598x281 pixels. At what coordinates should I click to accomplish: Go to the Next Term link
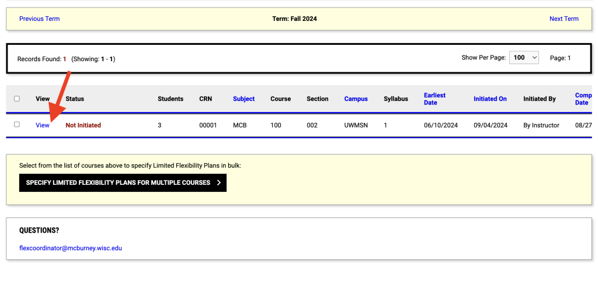tap(564, 19)
